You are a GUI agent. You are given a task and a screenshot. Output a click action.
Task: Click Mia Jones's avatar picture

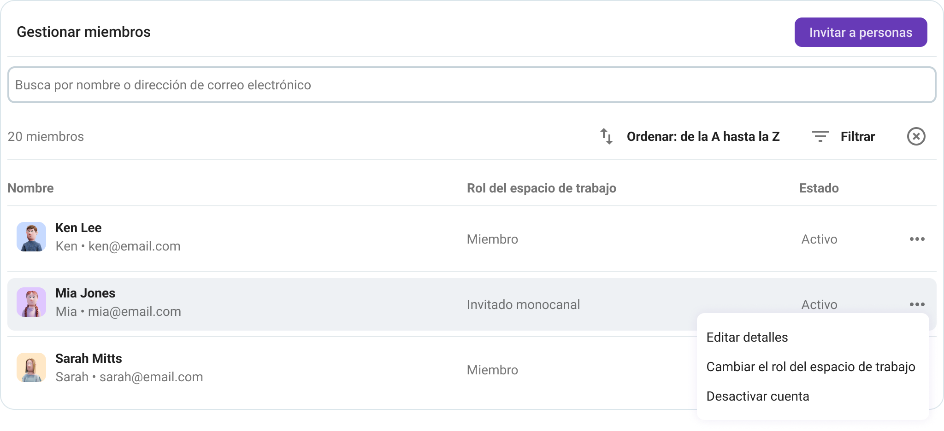coord(31,302)
